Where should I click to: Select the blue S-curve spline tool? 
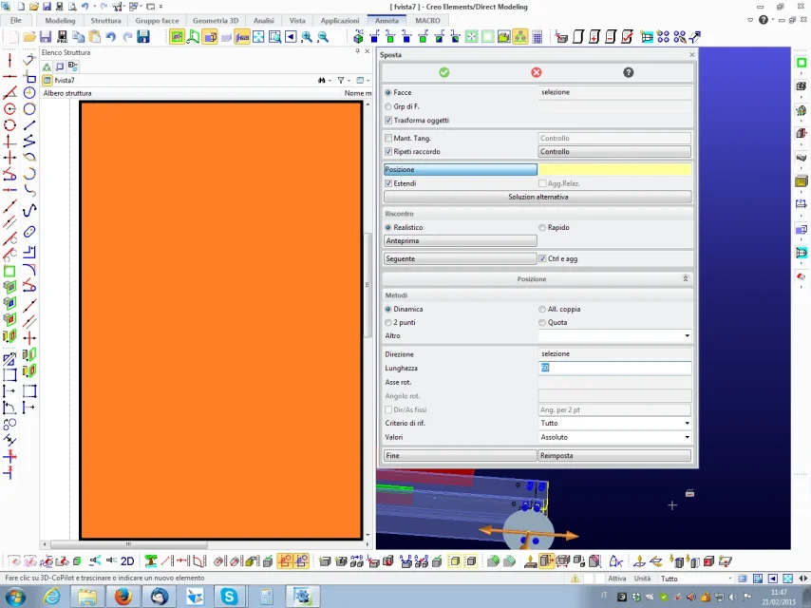(29, 210)
